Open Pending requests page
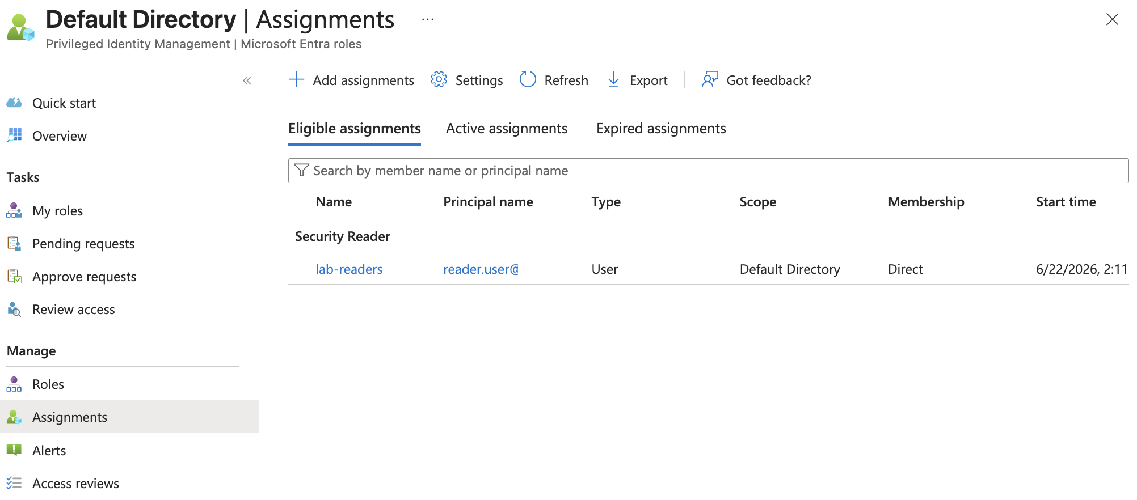The height and width of the screenshot is (500, 1137). tap(83, 243)
